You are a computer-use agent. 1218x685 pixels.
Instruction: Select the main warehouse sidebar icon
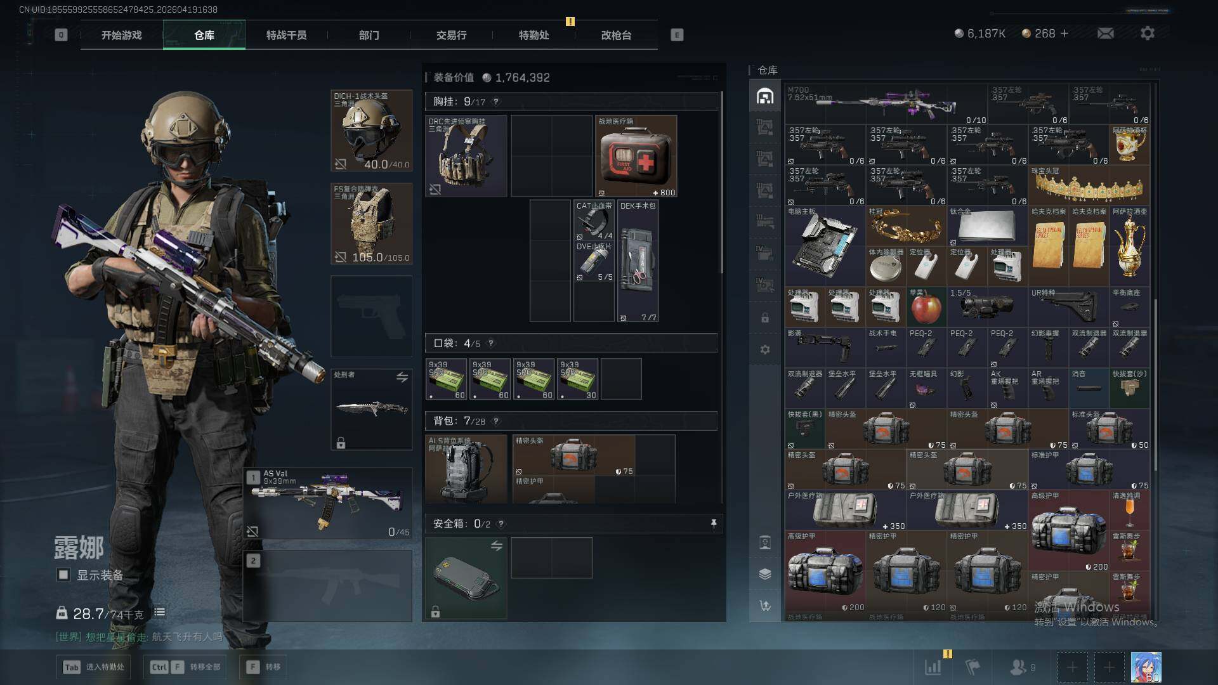(x=765, y=96)
